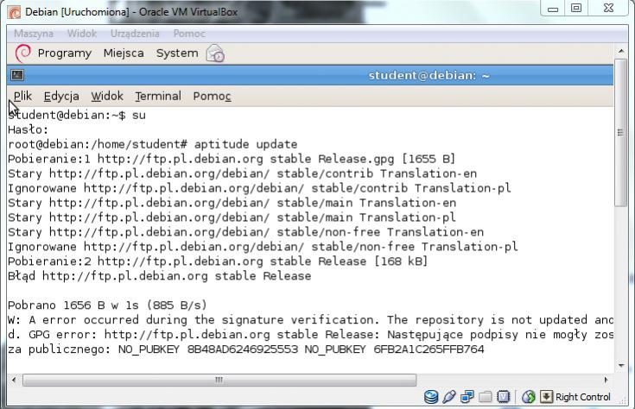Screen dimensions: 635x409
Task: Open the System panel menu
Action: (x=176, y=53)
